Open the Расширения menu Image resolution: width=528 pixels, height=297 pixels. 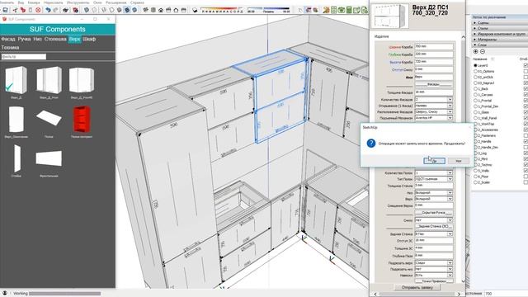point(115,2)
